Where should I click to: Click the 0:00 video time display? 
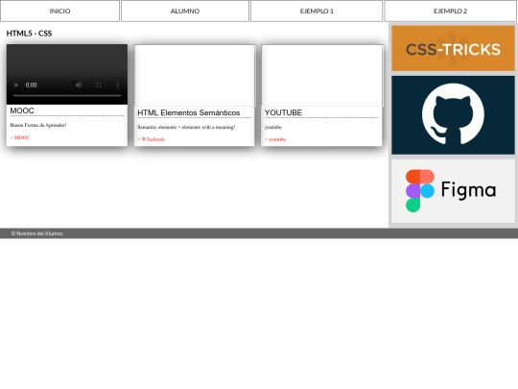(31, 85)
